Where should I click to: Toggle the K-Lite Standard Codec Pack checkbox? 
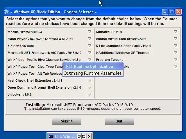[176, 46]
